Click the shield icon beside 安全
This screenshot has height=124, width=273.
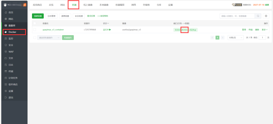pos(6,45)
